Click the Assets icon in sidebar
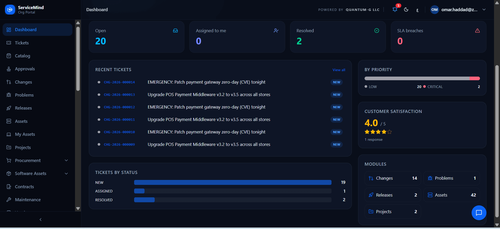The height and width of the screenshot is (229, 500). pos(9,121)
